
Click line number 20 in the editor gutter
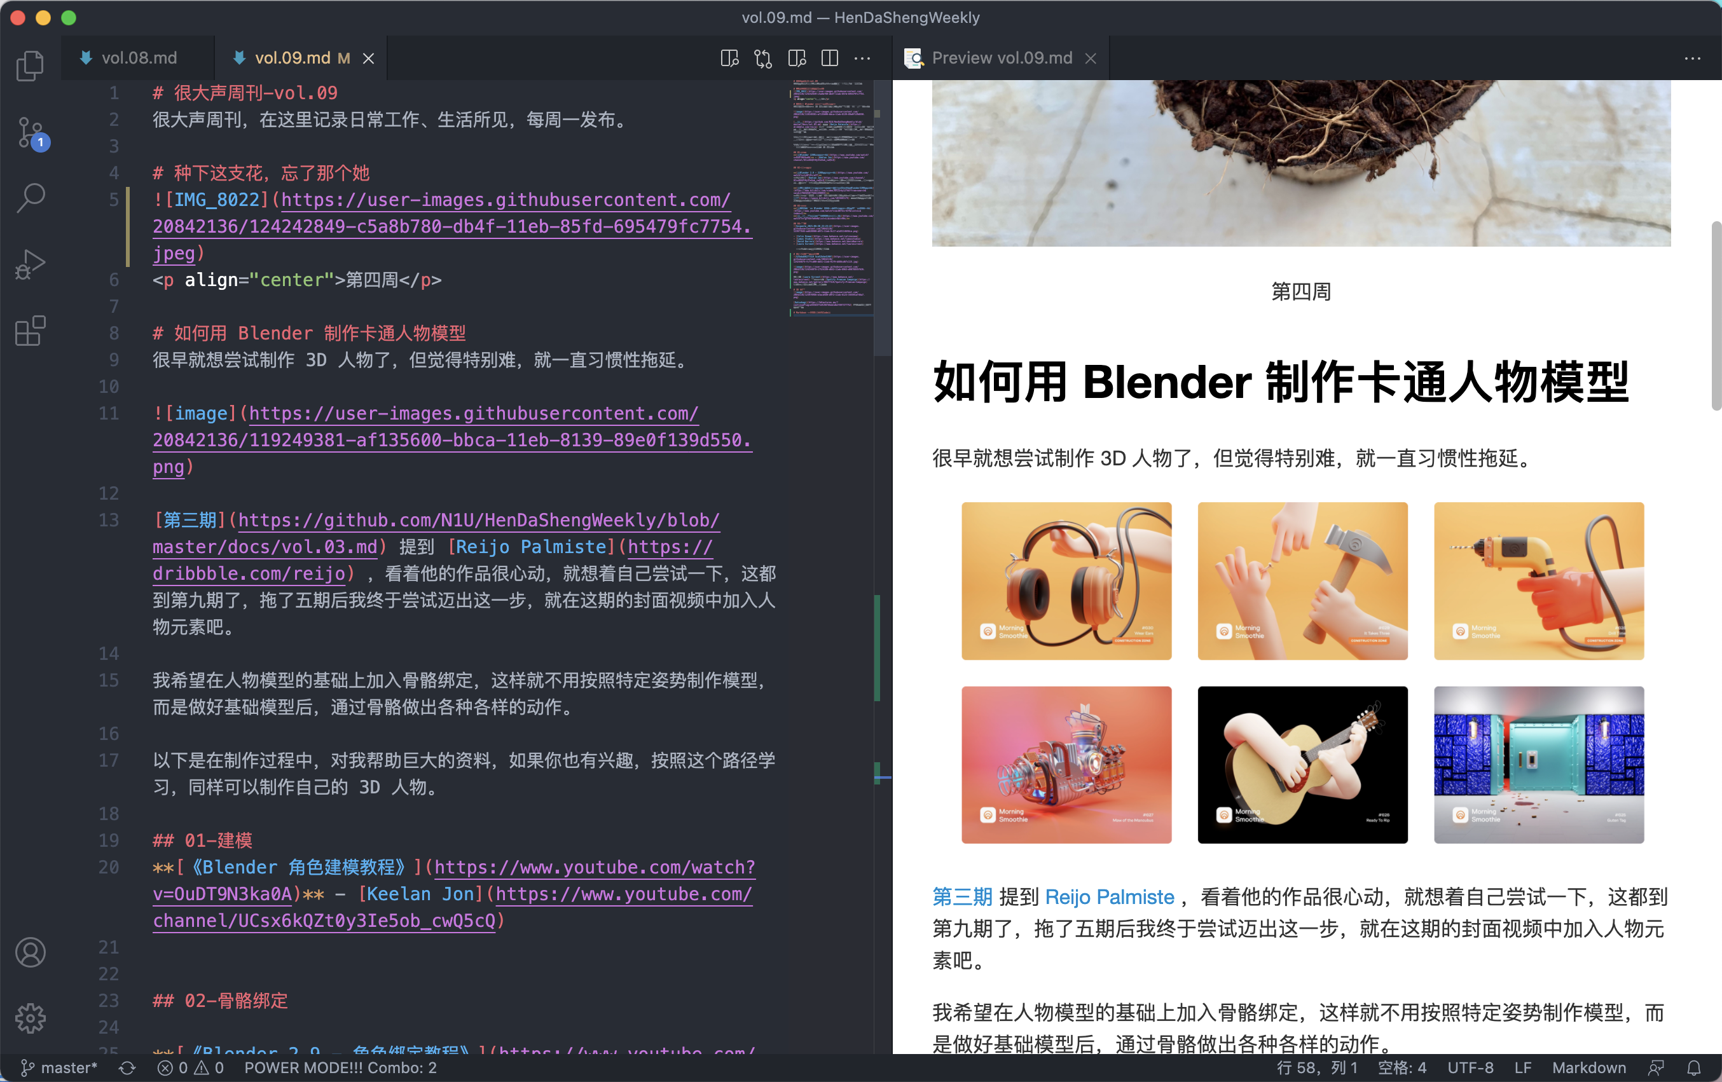(109, 868)
